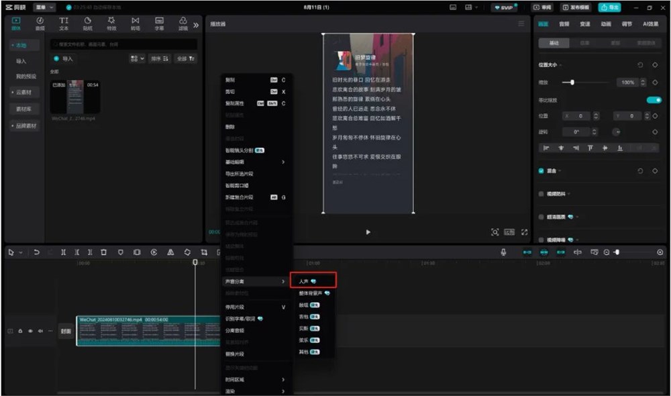Click the fullscreen icon in player
This screenshot has height=396, width=671.
point(524,232)
